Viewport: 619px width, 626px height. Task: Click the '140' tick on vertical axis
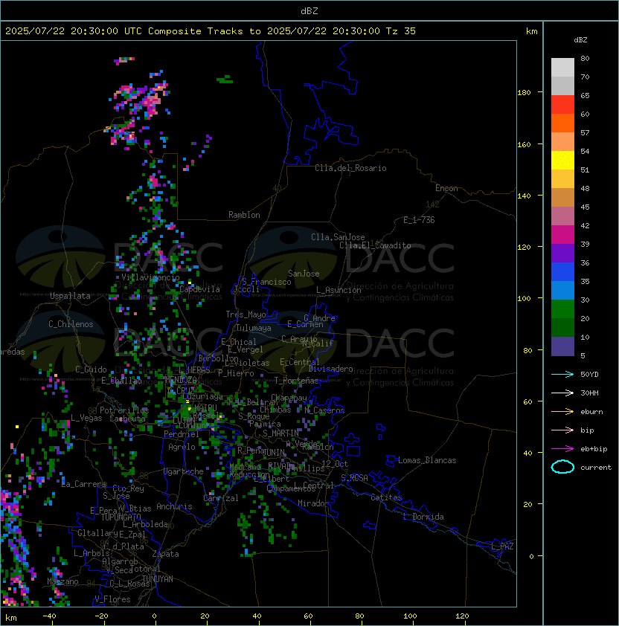point(524,196)
